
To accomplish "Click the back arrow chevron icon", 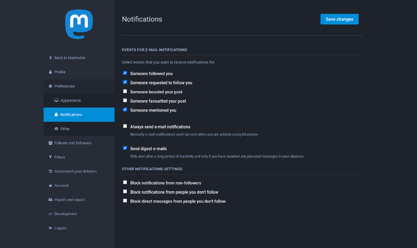I will tap(50, 58).
